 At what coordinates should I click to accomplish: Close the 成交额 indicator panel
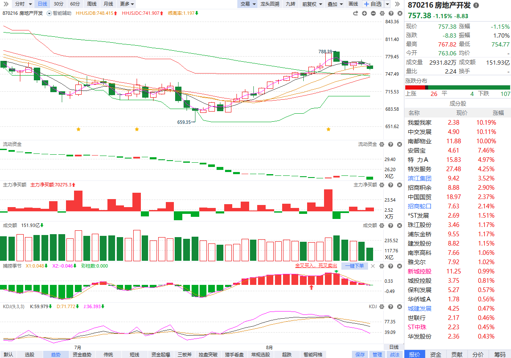(399, 226)
